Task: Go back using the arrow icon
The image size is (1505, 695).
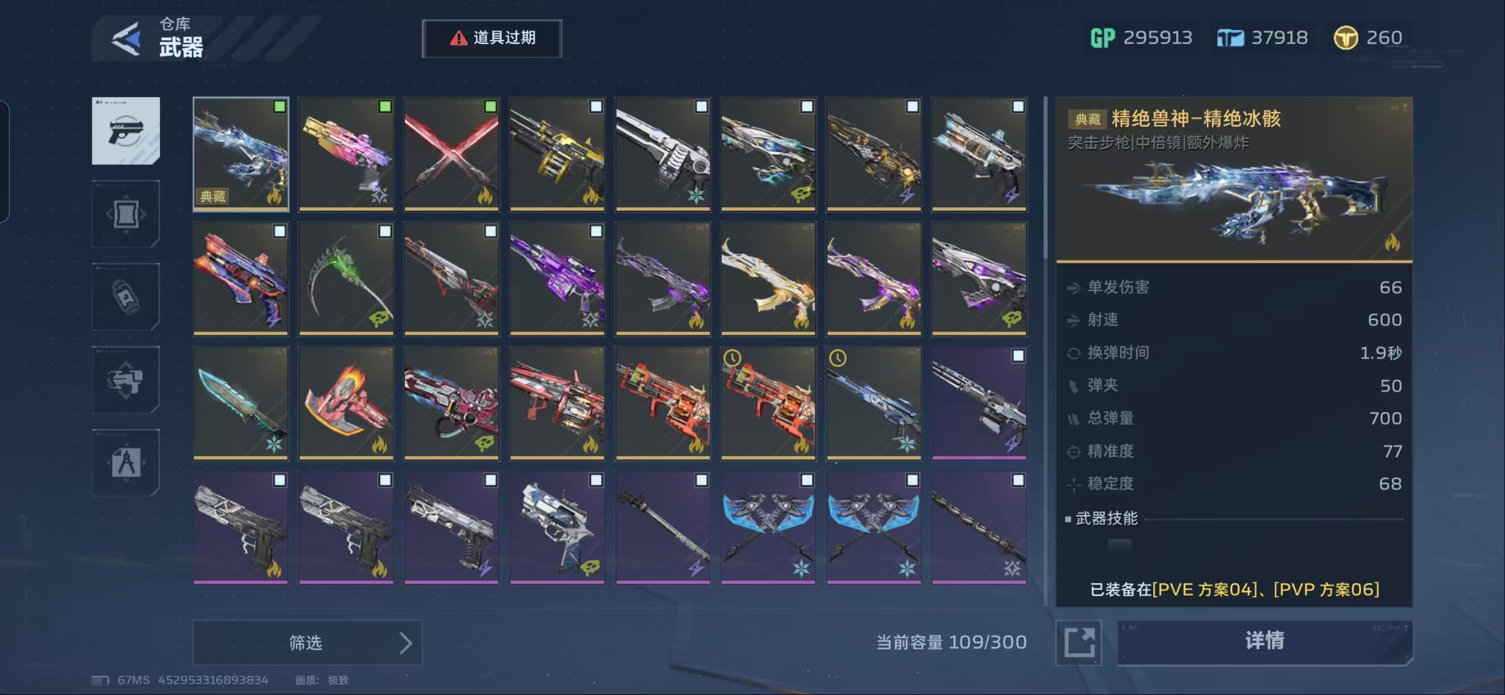Action: coord(127,39)
